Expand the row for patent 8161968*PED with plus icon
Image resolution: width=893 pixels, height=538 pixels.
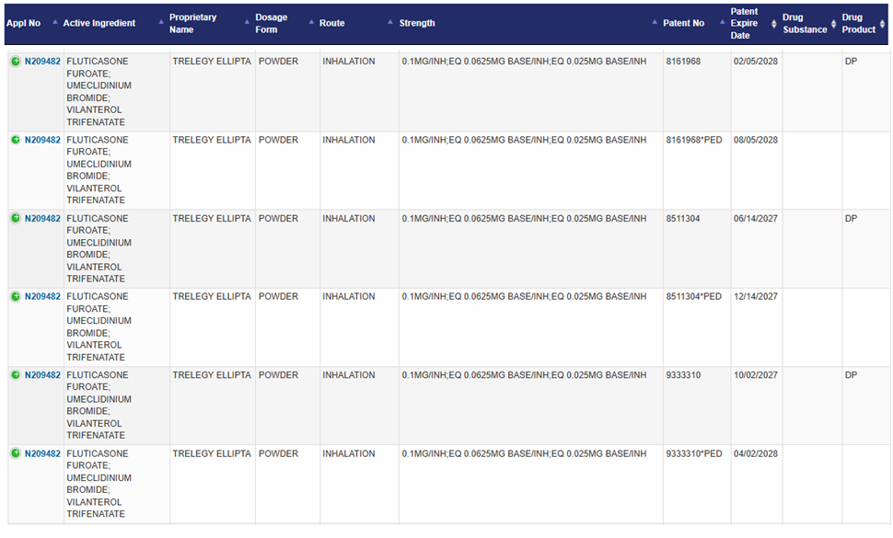16,140
